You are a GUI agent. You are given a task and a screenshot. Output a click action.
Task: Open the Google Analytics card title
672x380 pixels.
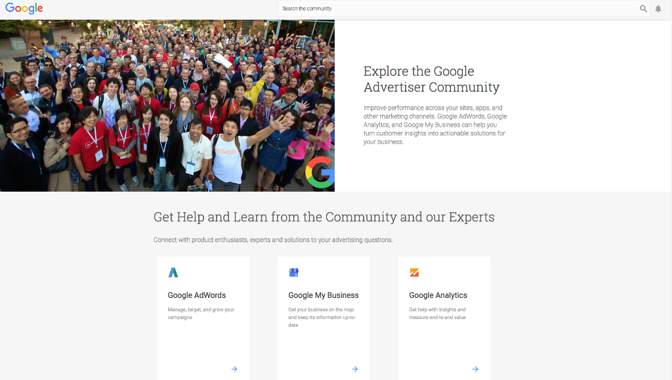(438, 295)
